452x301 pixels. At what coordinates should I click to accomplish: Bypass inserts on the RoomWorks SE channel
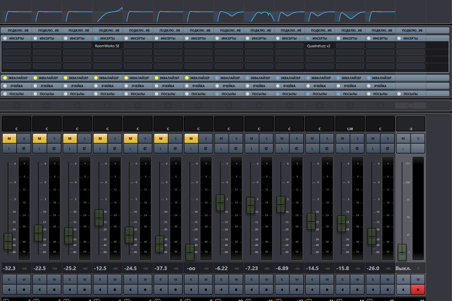click(96, 38)
